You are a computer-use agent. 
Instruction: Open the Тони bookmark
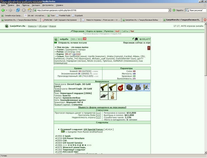(51, 15)
